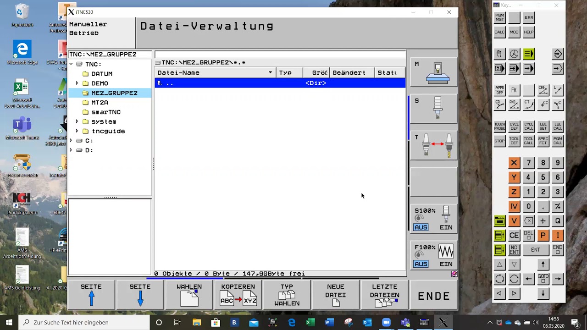This screenshot has width=587, height=330.
Task: Open Microsoft Edge desktop shortcut
Action: coord(22,53)
